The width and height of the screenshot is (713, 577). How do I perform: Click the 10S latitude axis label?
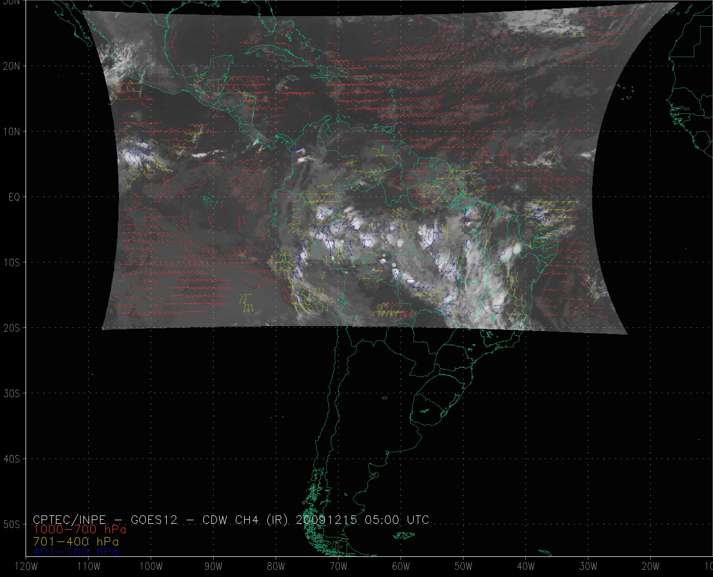pos(11,263)
